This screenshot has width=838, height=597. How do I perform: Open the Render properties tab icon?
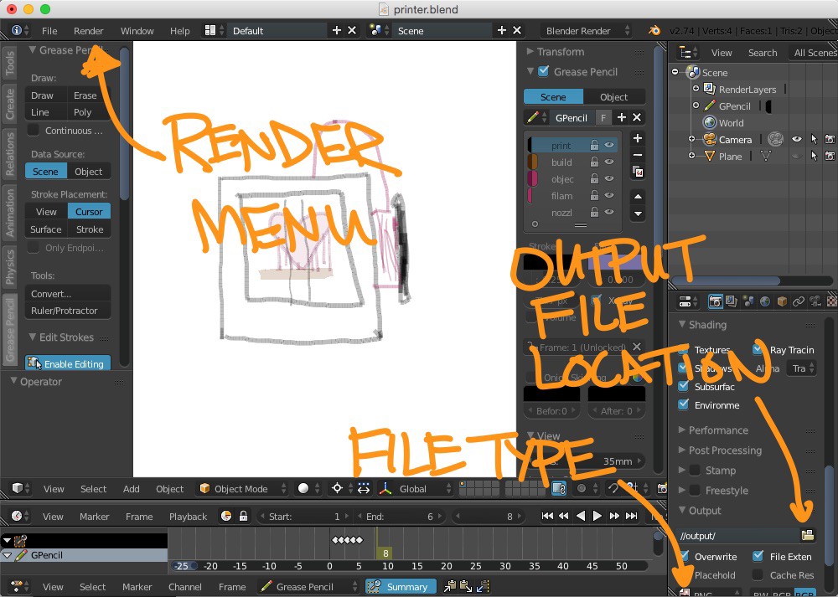[715, 301]
